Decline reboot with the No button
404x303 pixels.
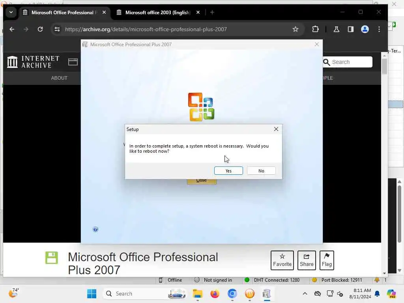(261, 170)
